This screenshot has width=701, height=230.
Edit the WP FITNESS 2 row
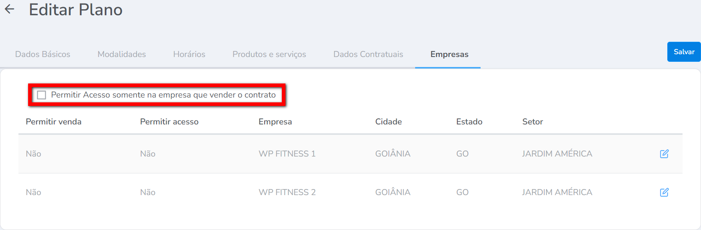click(664, 192)
